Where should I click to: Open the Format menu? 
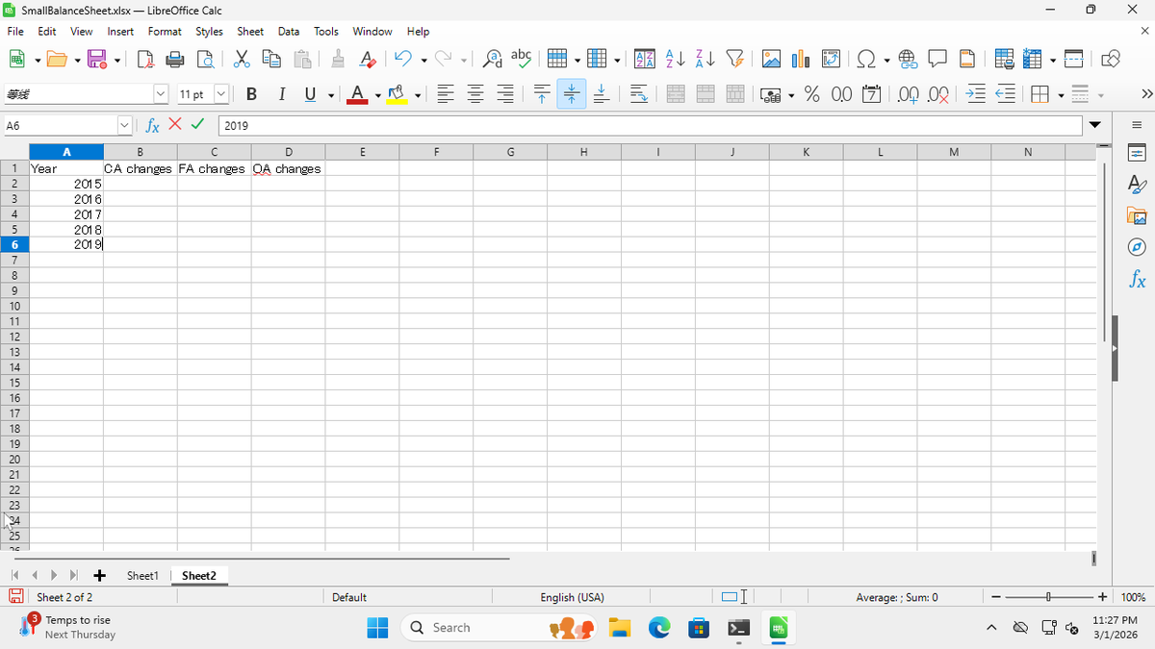click(165, 32)
